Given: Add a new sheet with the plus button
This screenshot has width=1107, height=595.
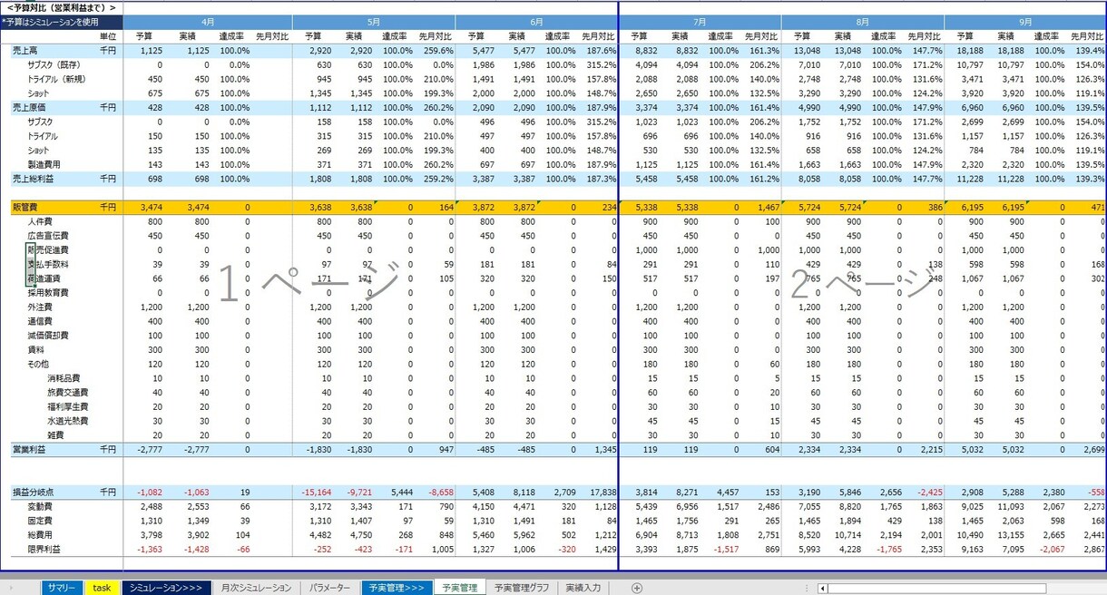Looking at the screenshot, I should (637, 588).
